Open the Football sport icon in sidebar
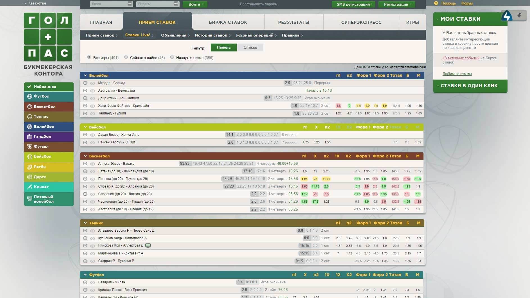Image resolution: width=530 pixels, height=298 pixels. coord(30,96)
